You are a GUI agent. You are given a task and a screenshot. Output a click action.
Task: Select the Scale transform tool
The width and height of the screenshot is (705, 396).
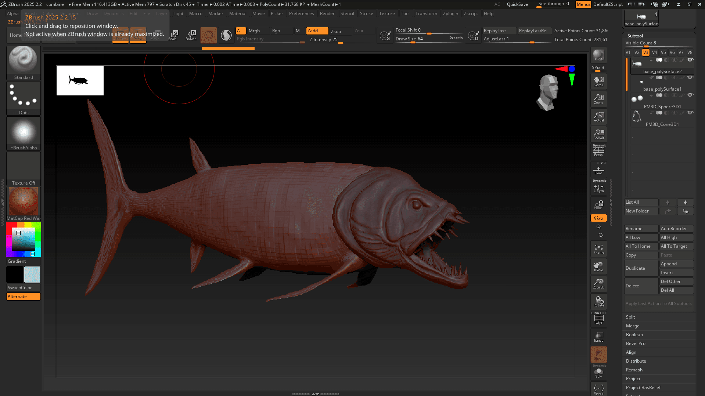click(x=173, y=35)
